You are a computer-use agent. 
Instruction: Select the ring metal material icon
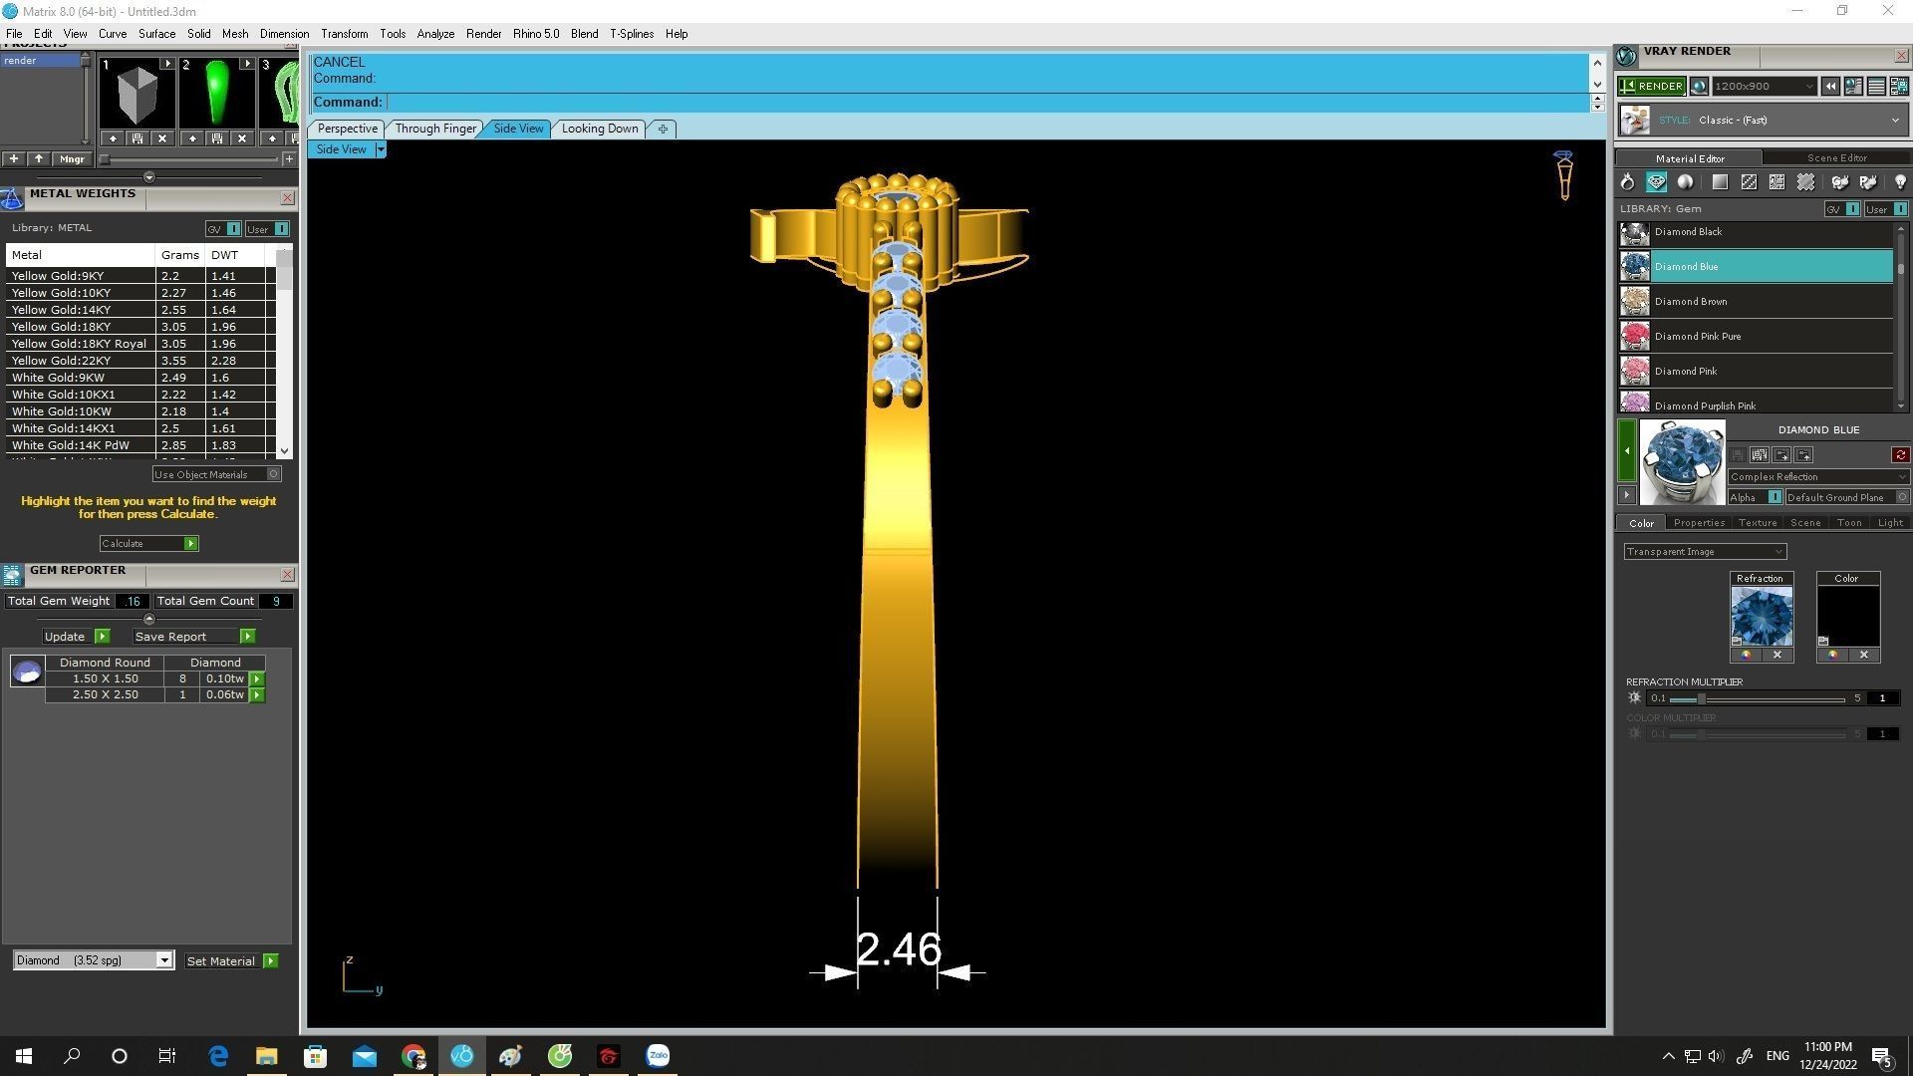click(1627, 182)
